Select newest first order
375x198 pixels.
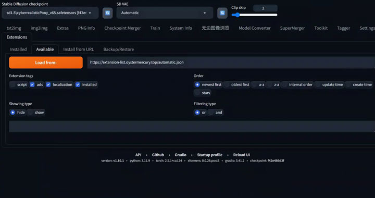208,84
